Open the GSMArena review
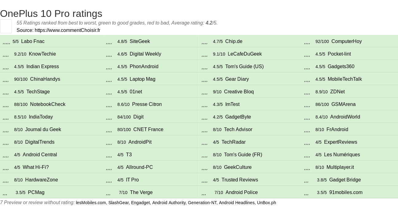The image size is (398, 206). [343, 104]
